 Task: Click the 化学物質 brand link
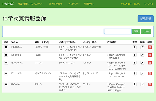[8, 4]
